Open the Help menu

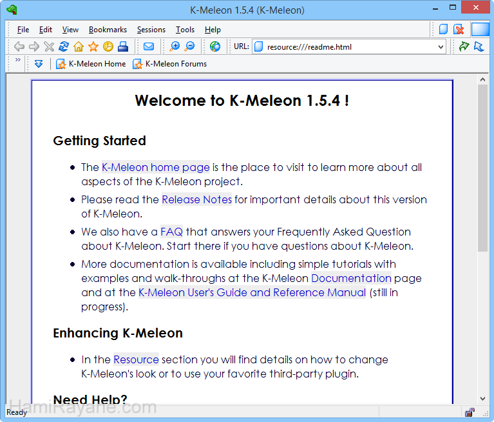click(x=213, y=30)
